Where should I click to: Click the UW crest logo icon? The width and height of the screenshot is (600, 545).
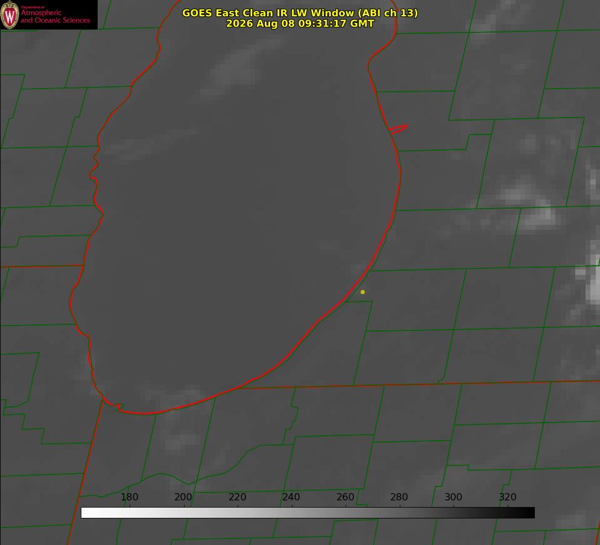click(10, 14)
